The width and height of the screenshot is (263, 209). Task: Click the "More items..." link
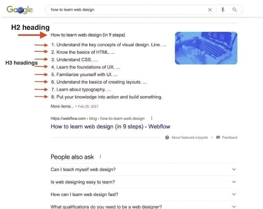pyautogui.click(x=62, y=106)
